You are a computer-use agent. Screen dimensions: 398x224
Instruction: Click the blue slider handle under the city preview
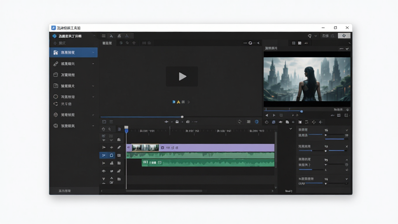(x=302, y=111)
